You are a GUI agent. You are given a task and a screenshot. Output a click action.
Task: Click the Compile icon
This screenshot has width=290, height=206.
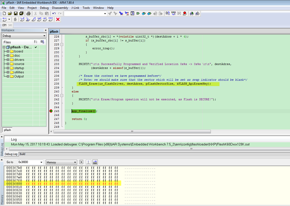coord(168,13)
